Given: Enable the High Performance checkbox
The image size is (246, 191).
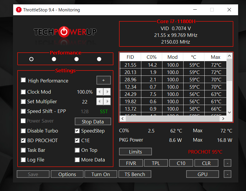Looking at the screenshot, I should (23, 80).
